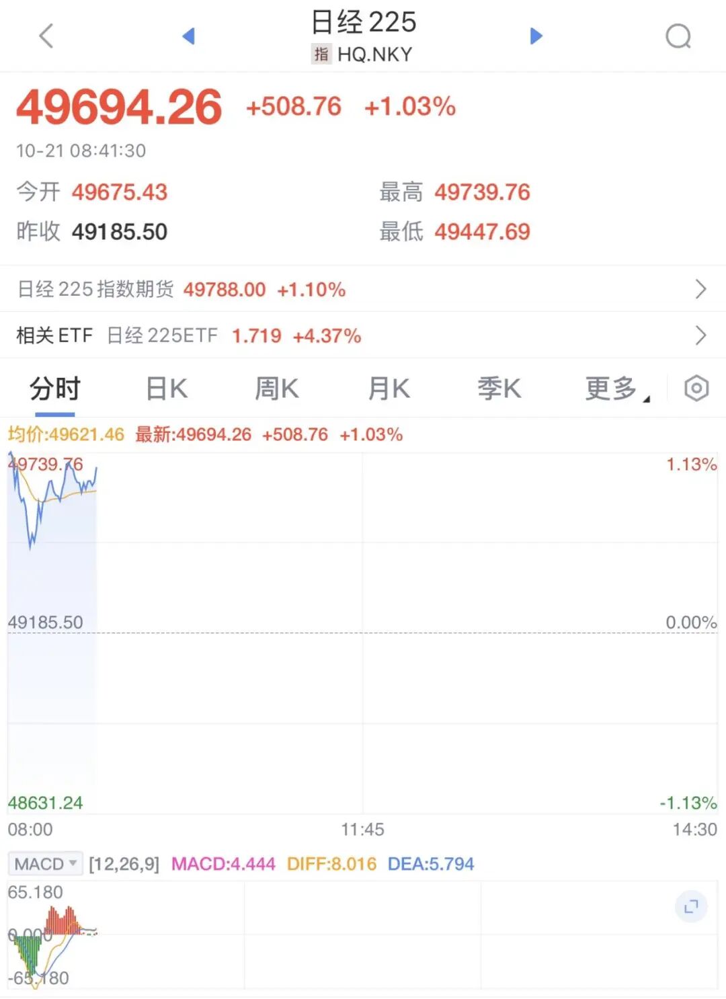Tap the back arrow icon
The width and height of the screenshot is (726, 999).
click(x=46, y=36)
